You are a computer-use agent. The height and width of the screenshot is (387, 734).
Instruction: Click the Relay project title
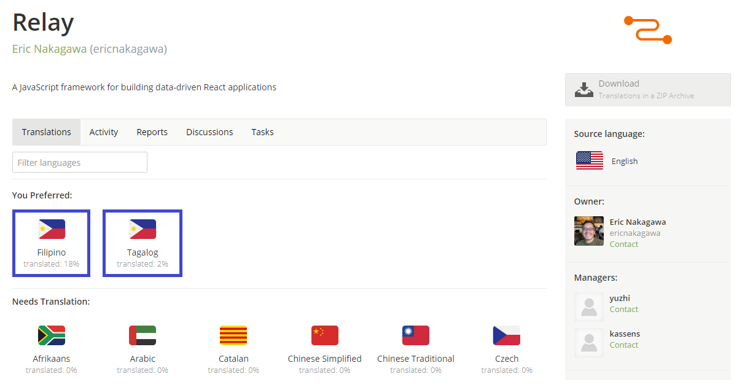(43, 23)
